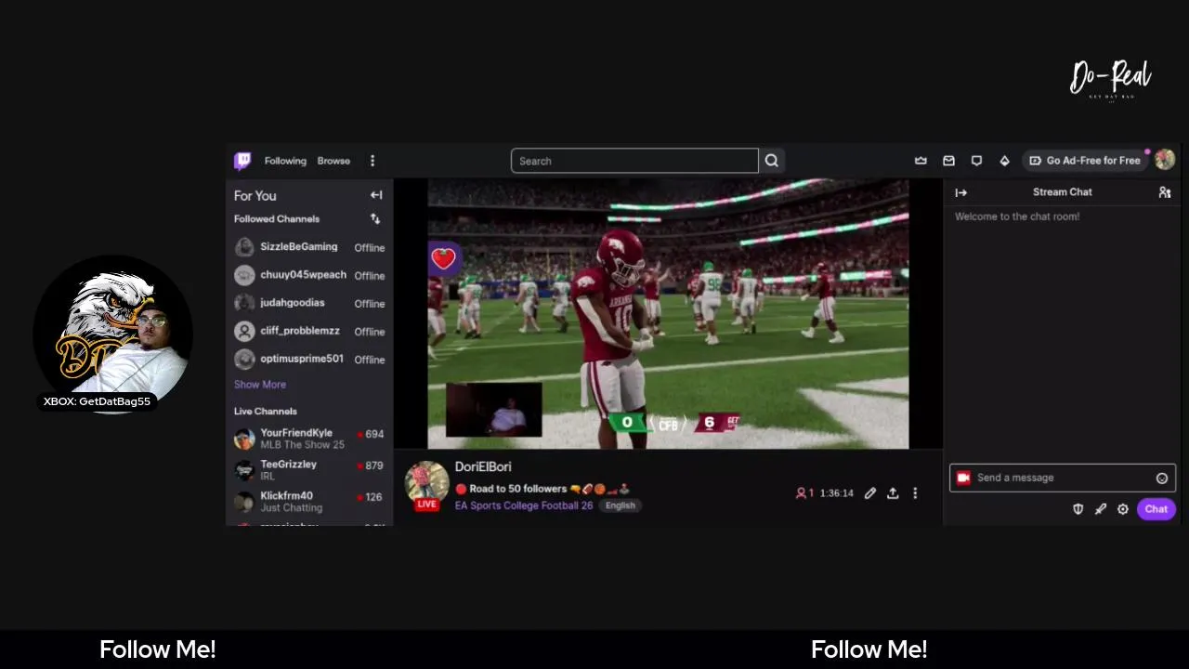
Task: Open the inbox mail icon
Action: (x=948, y=161)
